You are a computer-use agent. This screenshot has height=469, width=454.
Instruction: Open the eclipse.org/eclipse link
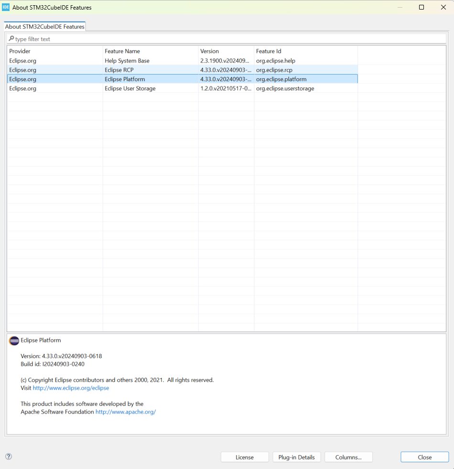coord(71,388)
